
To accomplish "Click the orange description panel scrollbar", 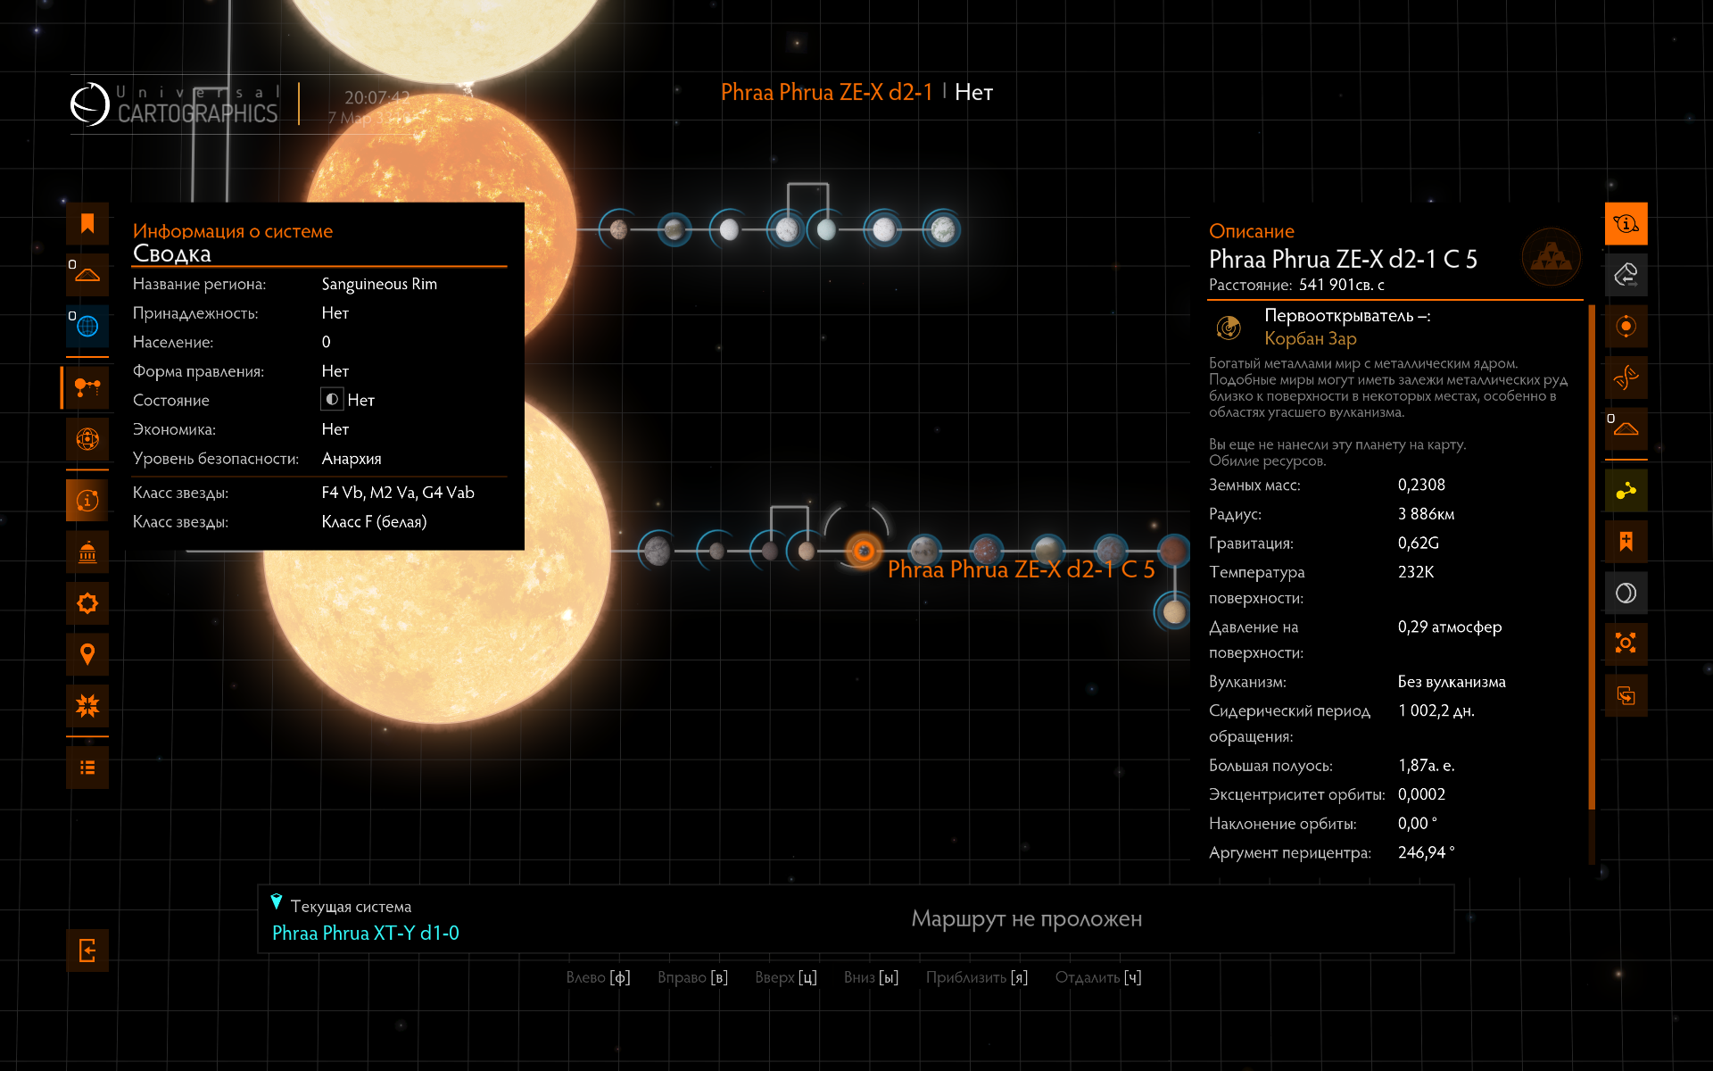I will click(1592, 558).
